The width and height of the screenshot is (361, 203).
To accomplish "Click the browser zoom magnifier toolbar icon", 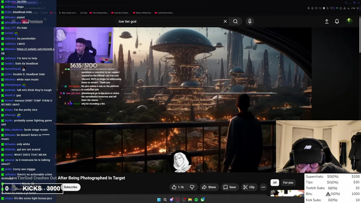I will click(x=309, y=8).
